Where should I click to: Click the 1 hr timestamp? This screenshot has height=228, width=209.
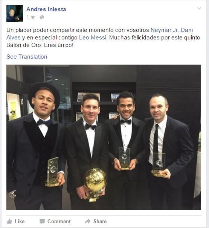pos(31,17)
